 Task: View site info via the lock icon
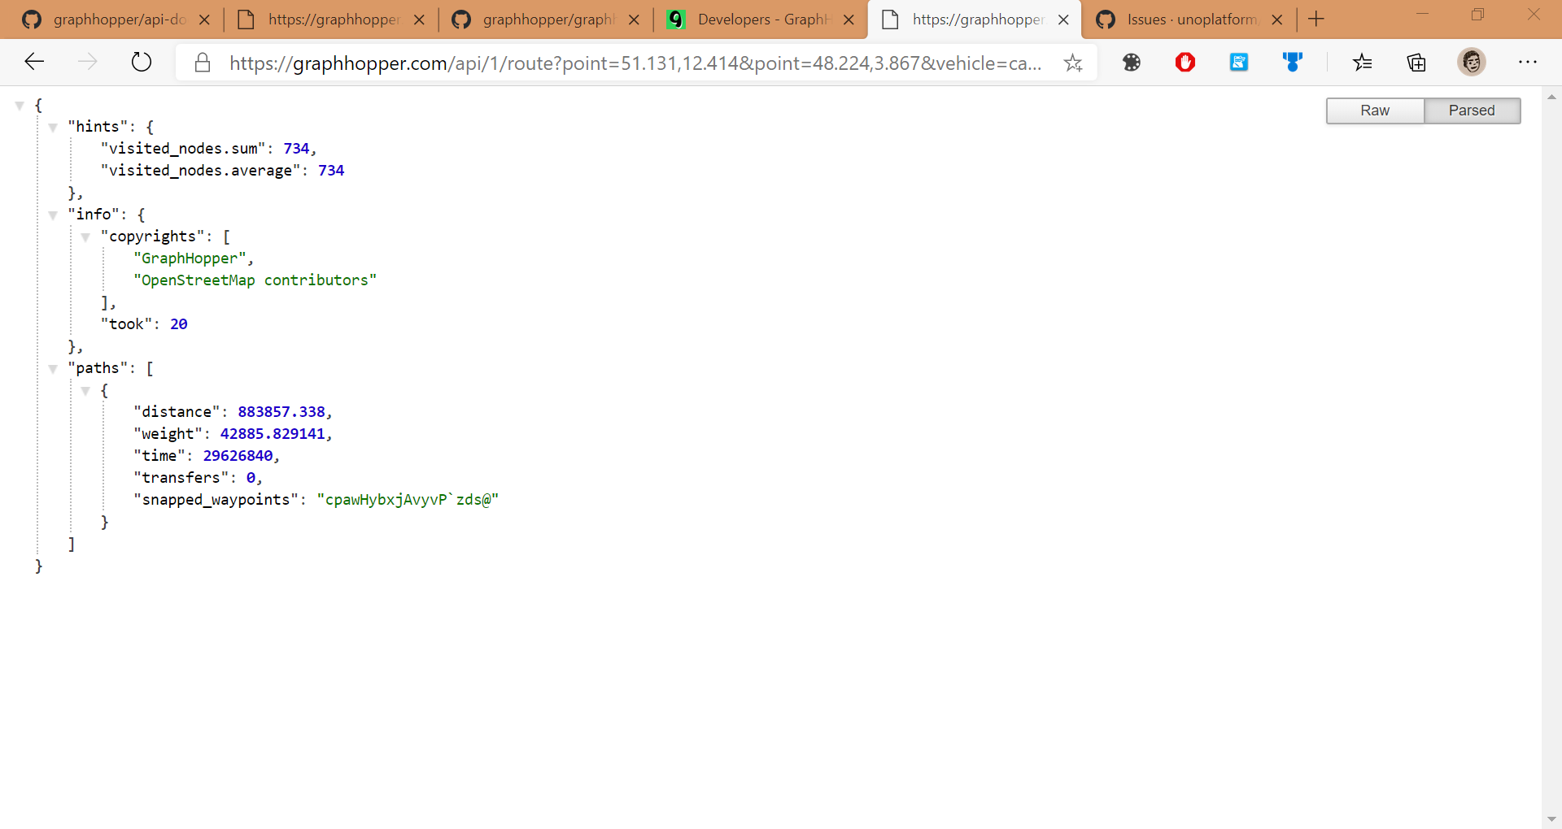(x=203, y=63)
